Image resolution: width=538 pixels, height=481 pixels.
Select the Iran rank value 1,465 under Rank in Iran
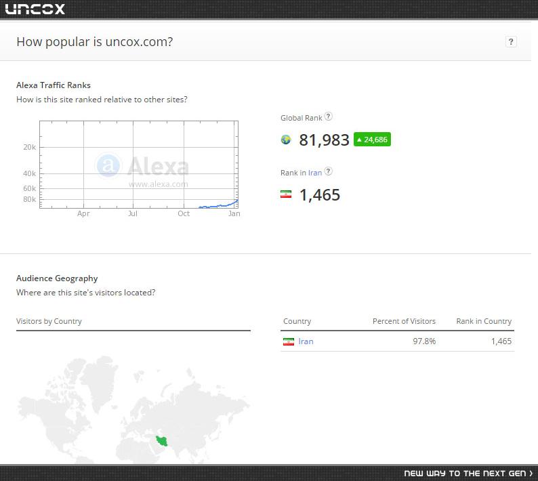[320, 195]
